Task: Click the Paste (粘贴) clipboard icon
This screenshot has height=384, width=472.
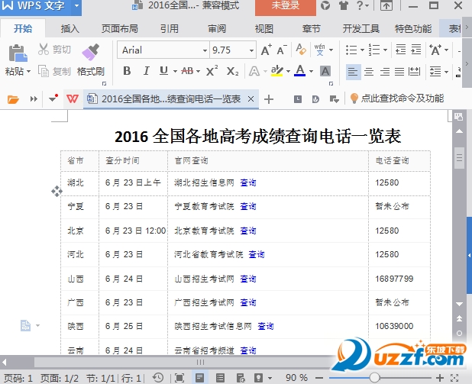Action: click(x=16, y=53)
